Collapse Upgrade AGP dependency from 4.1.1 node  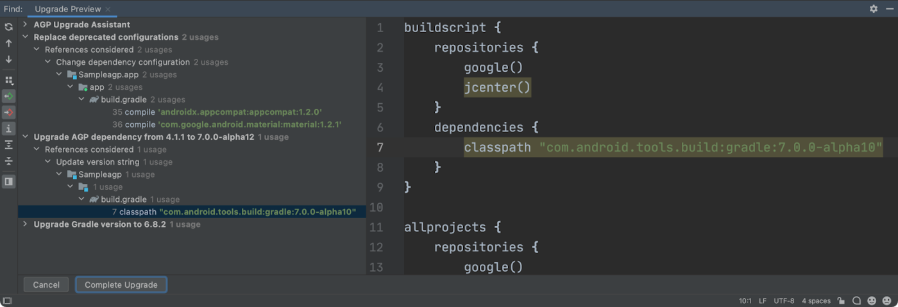click(25, 137)
